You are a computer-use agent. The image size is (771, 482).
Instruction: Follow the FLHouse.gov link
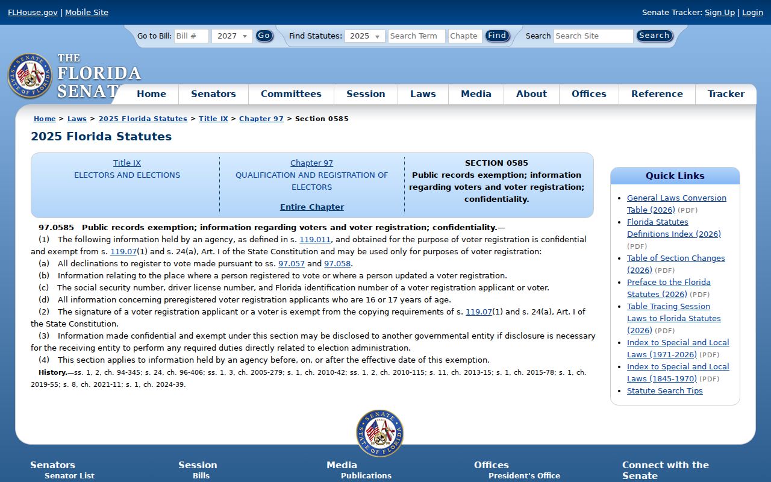[33, 13]
